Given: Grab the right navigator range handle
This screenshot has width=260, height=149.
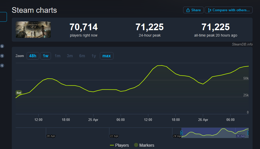Looking at the screenshot, I should click(248, 133).
